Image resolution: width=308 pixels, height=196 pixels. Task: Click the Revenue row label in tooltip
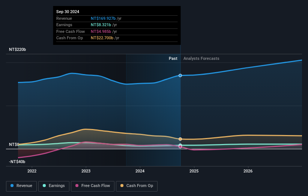click(x=64, y=18)
